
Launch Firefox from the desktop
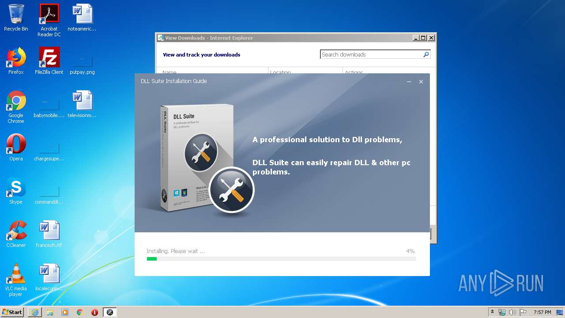point(16,61)
